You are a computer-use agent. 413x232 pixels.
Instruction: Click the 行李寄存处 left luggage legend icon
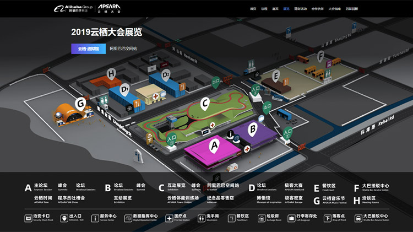pyautogui.click(x=291, y=218)
